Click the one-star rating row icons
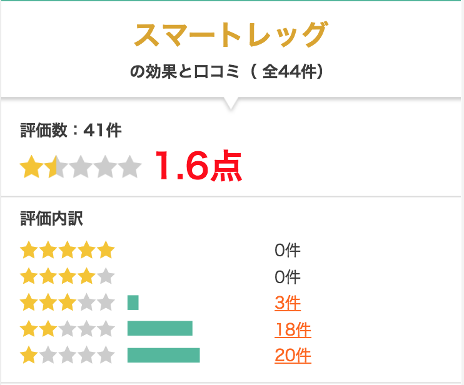464x385 pixels. 67,355
